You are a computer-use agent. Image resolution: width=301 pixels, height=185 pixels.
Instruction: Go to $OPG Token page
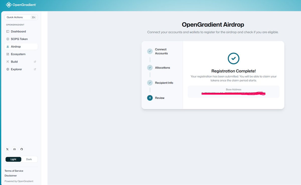(21, 39)
